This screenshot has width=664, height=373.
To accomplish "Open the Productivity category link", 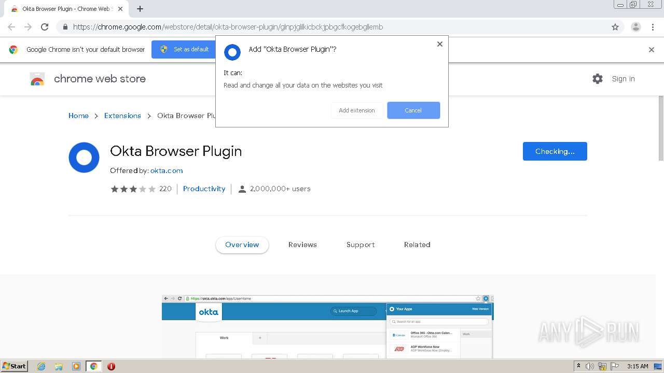I will click(204, 189).
